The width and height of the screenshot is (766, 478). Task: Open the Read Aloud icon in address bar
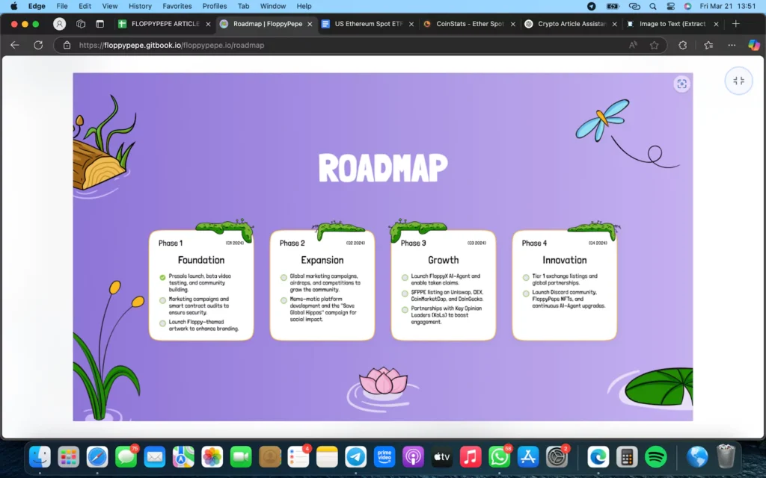click(633, 45)
